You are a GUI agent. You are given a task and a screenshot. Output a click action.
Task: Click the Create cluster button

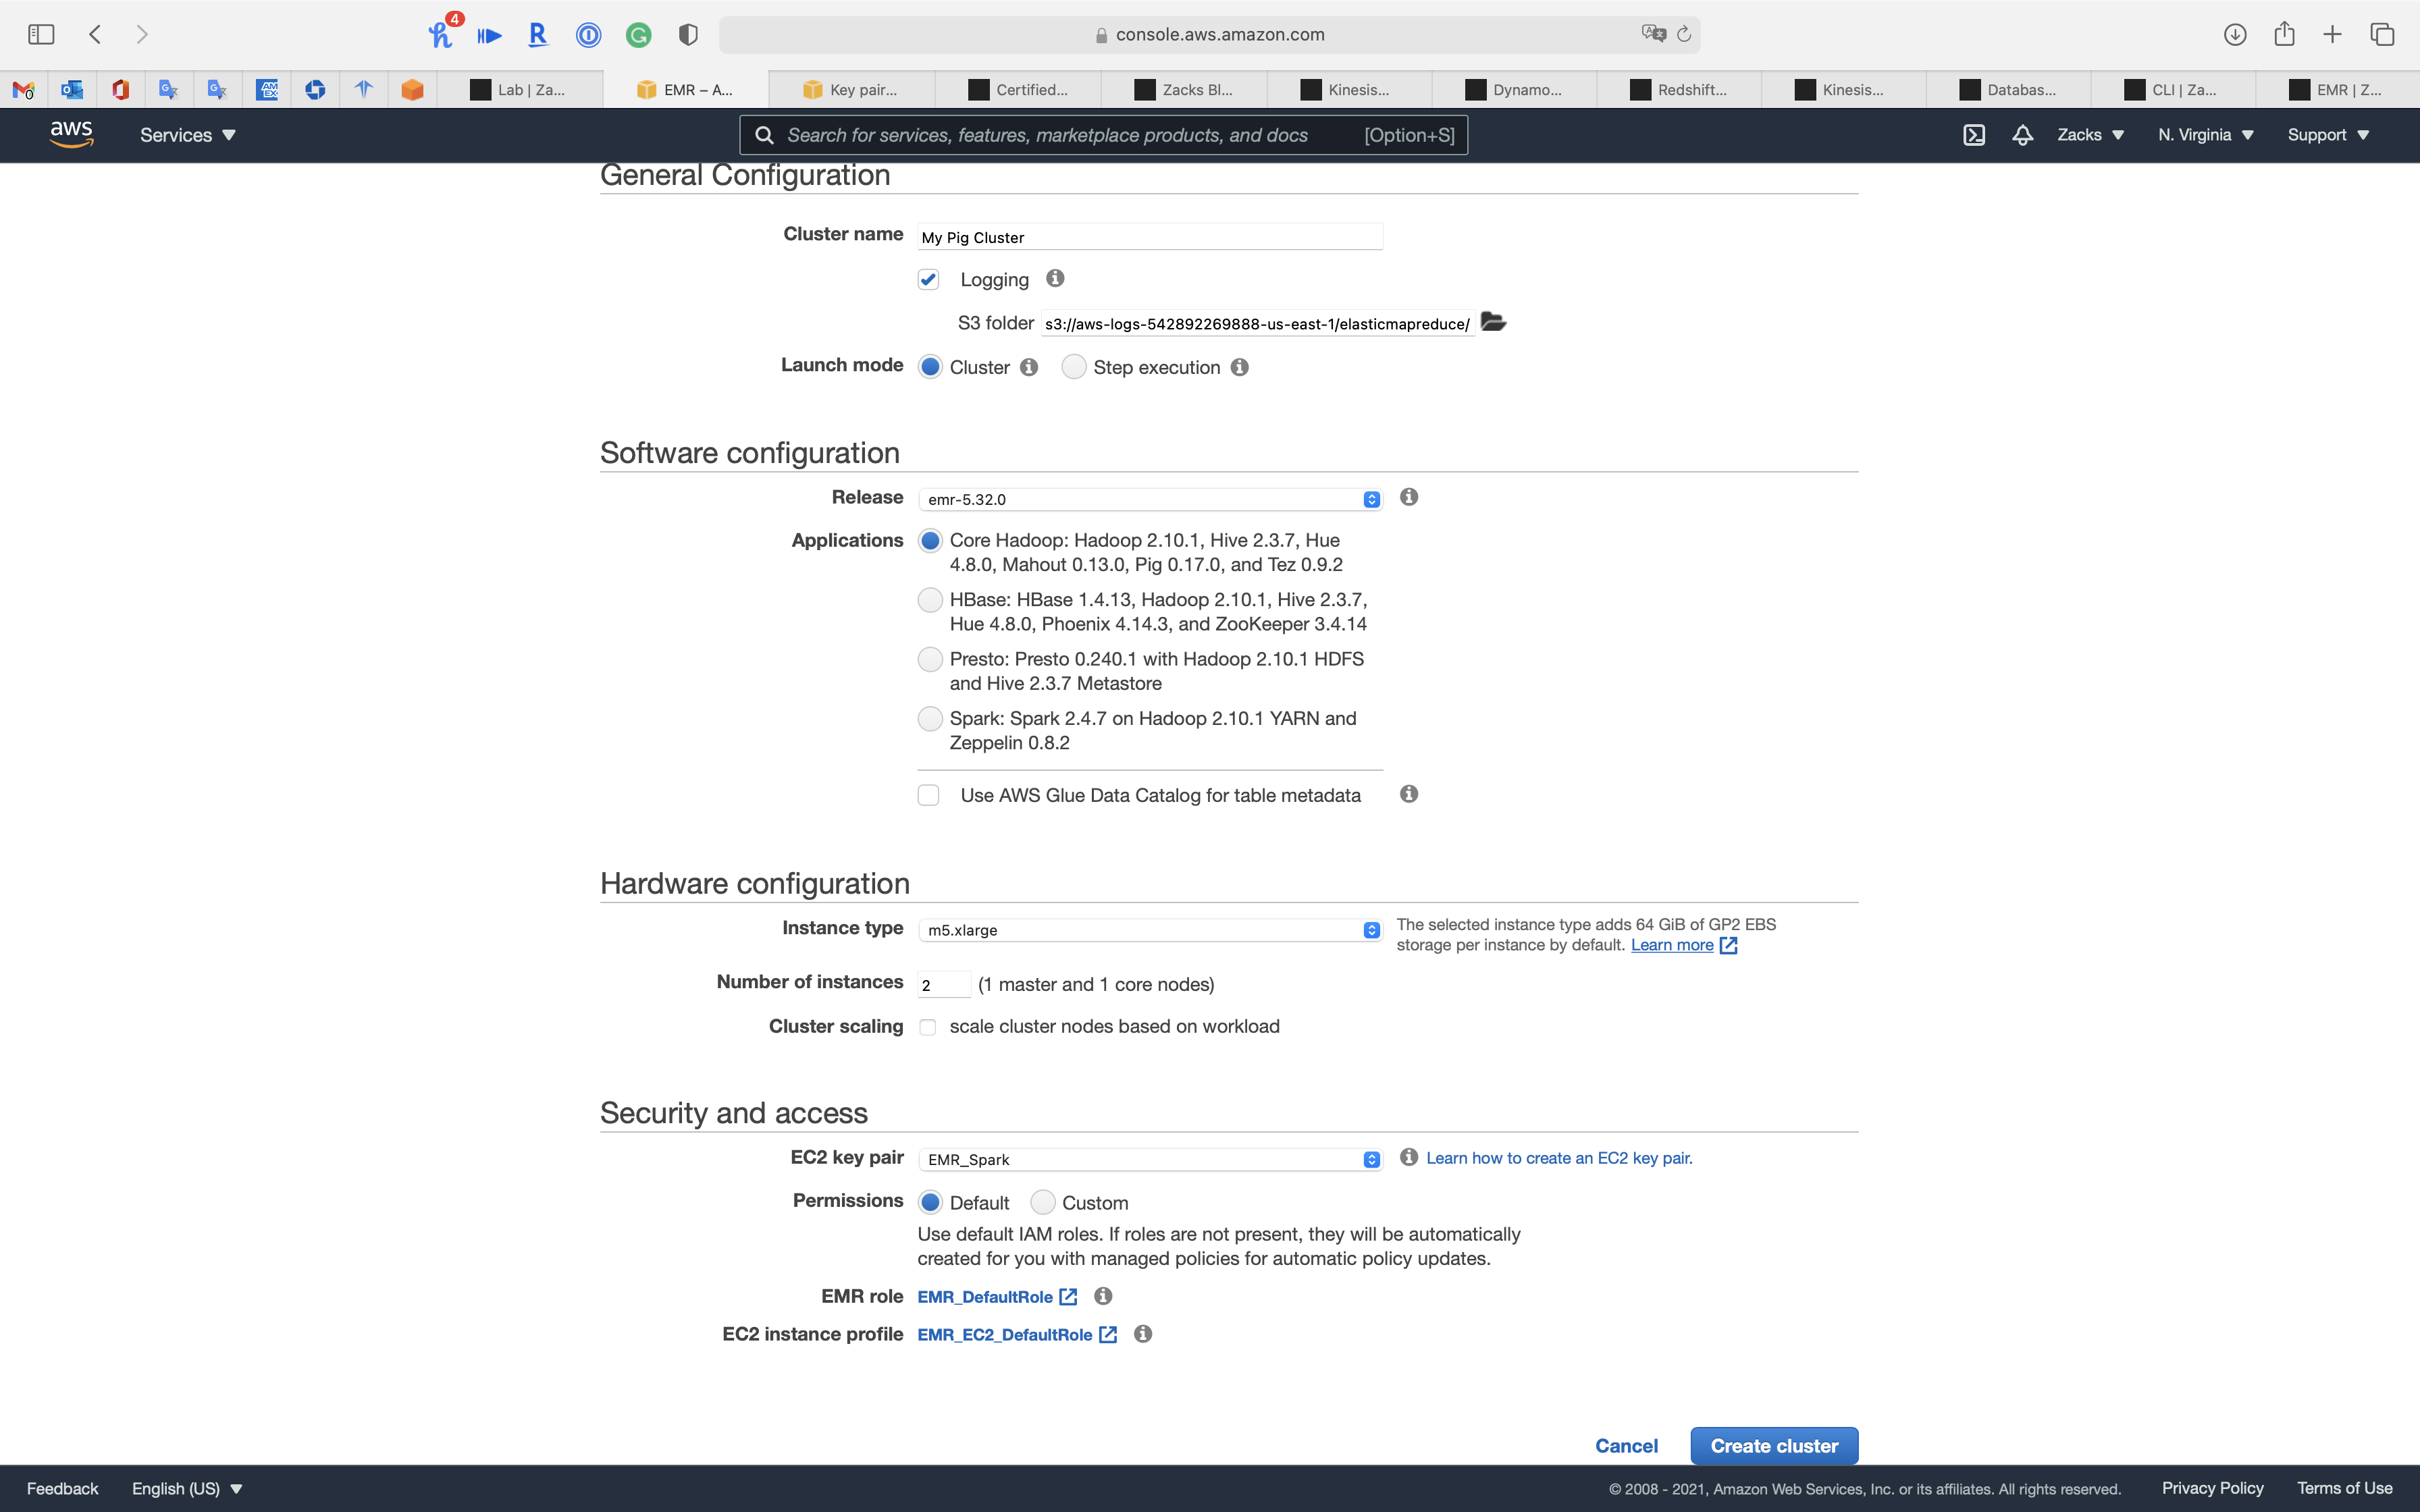pyautogui.click(x=1774, y=1446)
